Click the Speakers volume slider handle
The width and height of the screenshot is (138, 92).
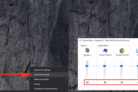87,66
